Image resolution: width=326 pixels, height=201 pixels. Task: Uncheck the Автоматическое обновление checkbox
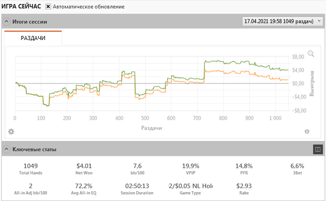[48, 7]
